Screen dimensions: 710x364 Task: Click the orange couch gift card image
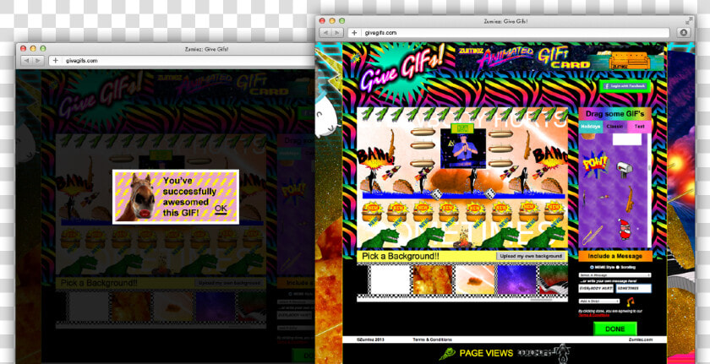628,60
